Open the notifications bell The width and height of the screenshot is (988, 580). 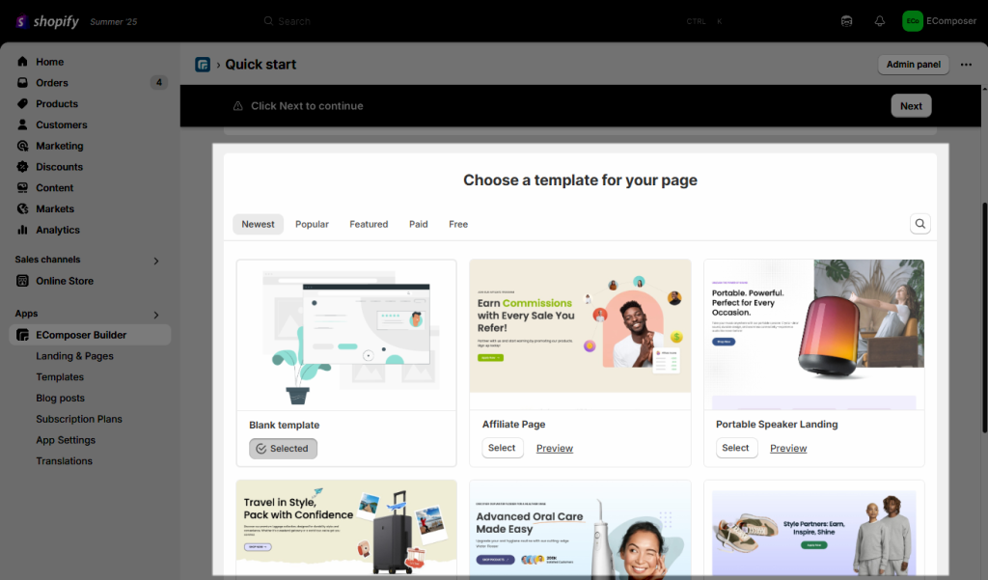[x=880, y=21]
